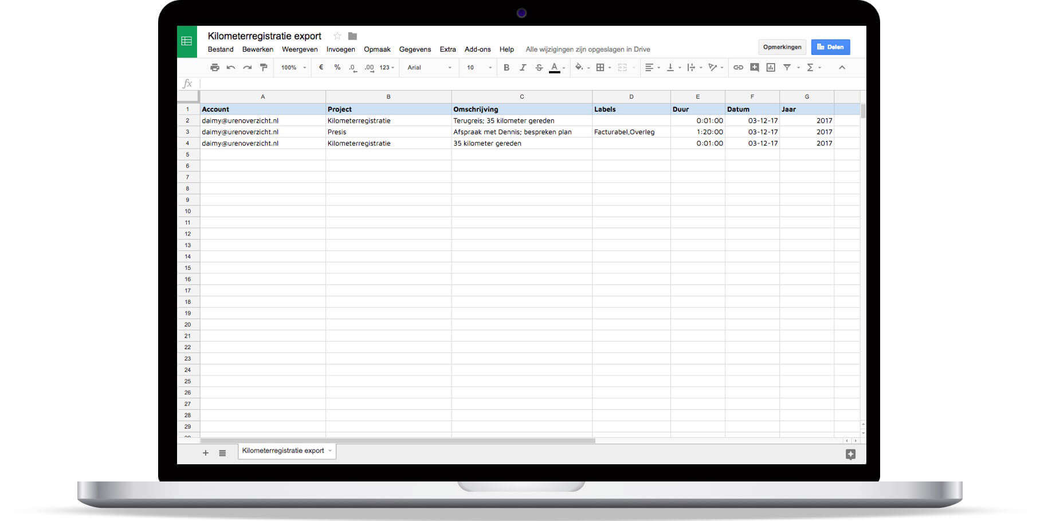The width and height of the screenshot is (1040, 521).
Task: Click the Explore icon at bottom right
Action: point(850,454)
